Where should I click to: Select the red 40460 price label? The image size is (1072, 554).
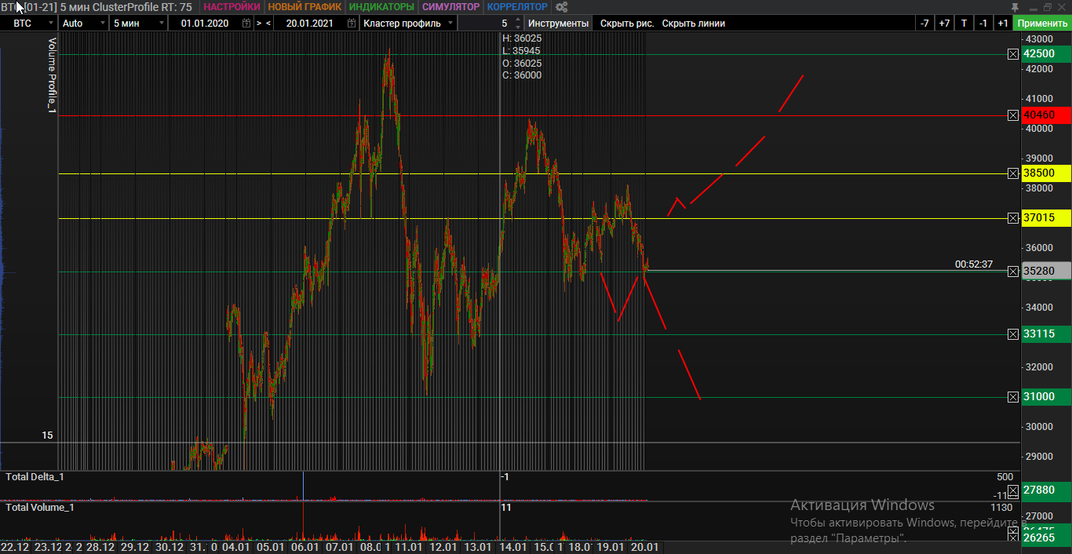tap(1047, 115)
